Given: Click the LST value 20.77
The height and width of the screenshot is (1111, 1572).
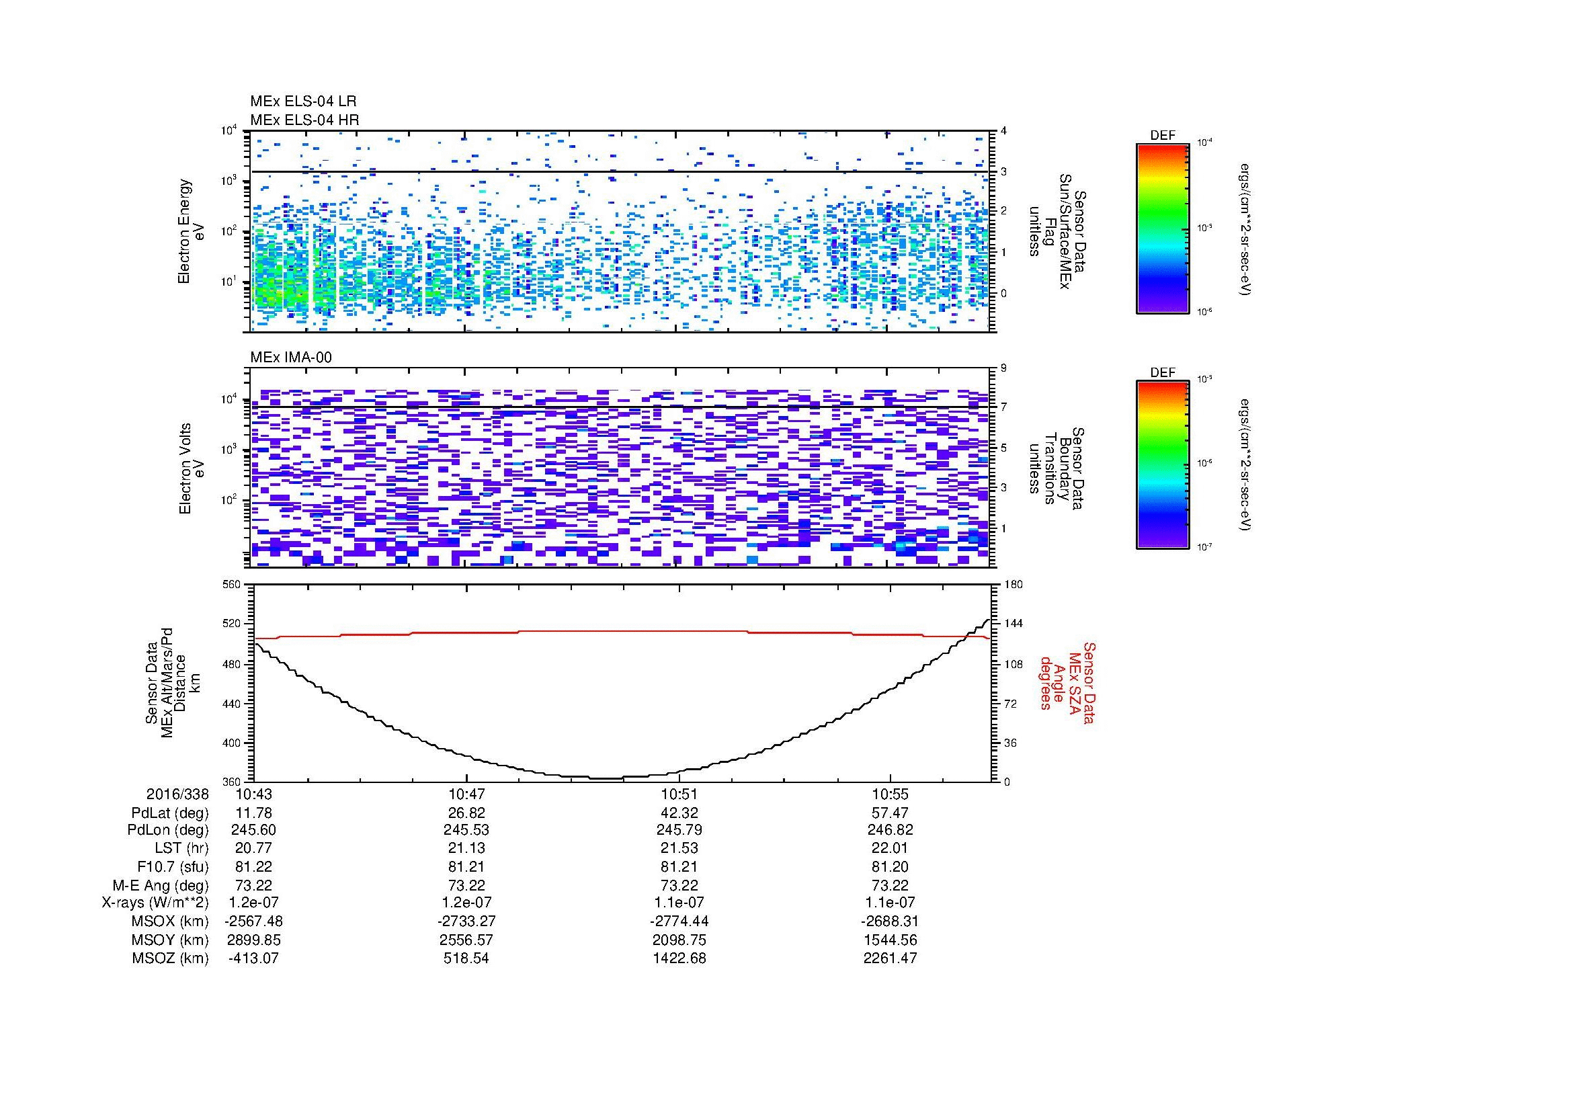Looking at the screenshot, I should pos(253,849).
